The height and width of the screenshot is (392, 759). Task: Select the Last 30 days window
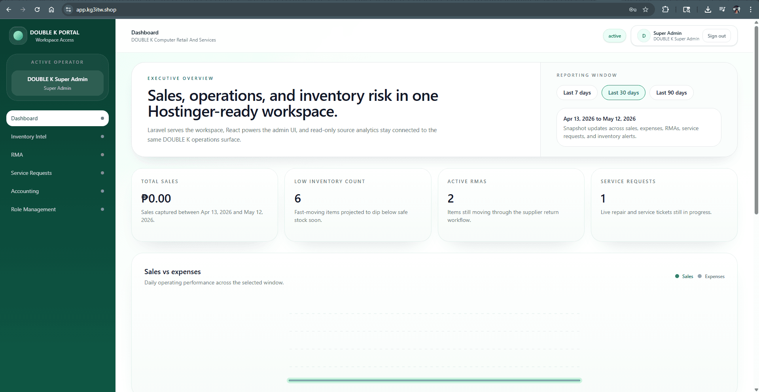[623, 93]
